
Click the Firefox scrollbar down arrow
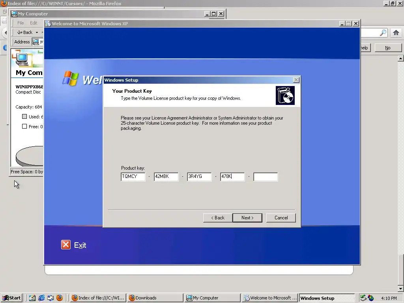click(400, 288)
